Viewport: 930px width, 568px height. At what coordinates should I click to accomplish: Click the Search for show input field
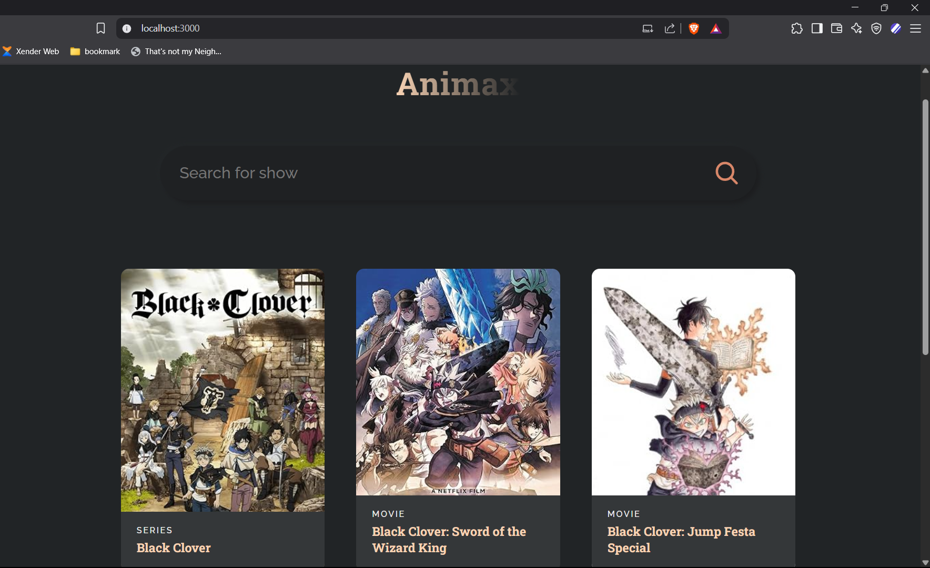(x=437, y=173)
